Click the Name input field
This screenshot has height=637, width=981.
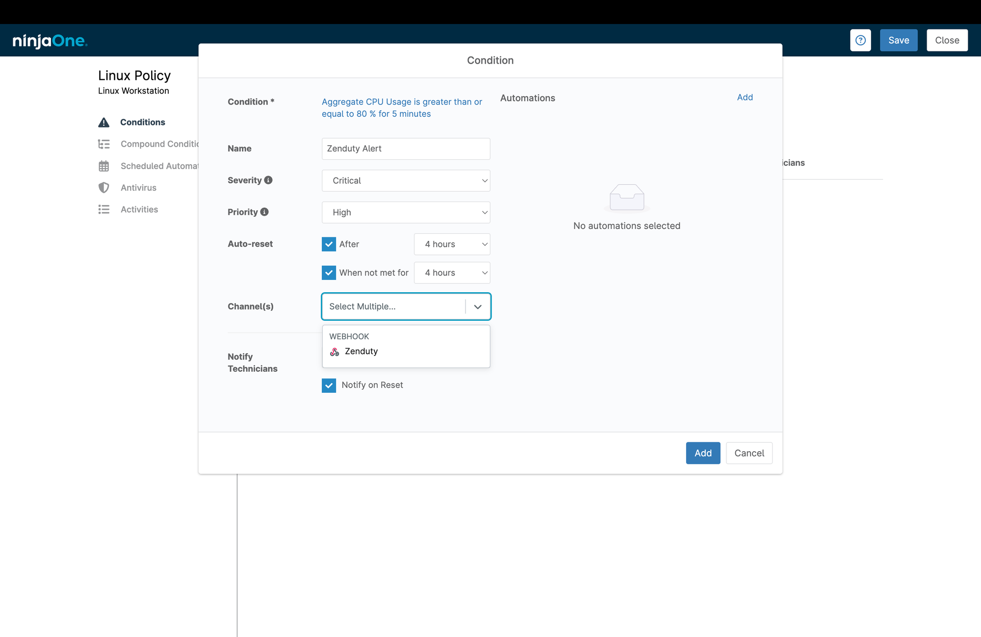(x=406, y=149)
